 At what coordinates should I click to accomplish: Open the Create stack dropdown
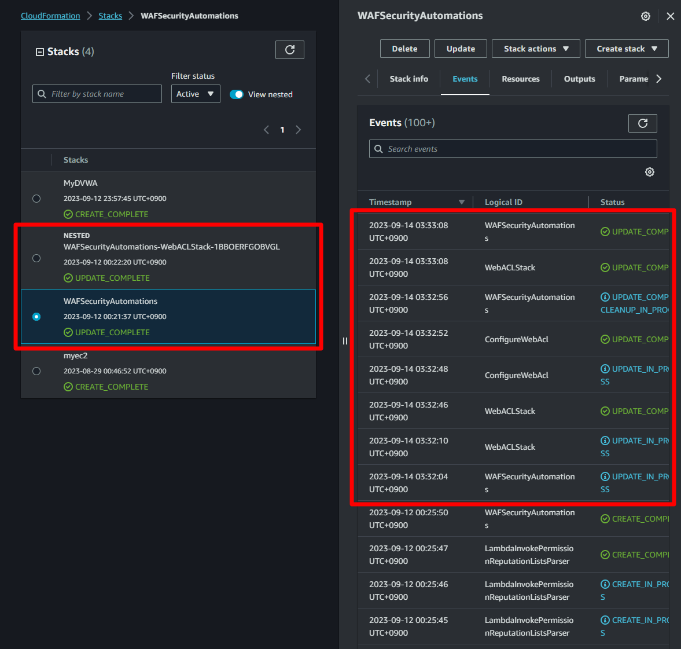click(626, 49)
